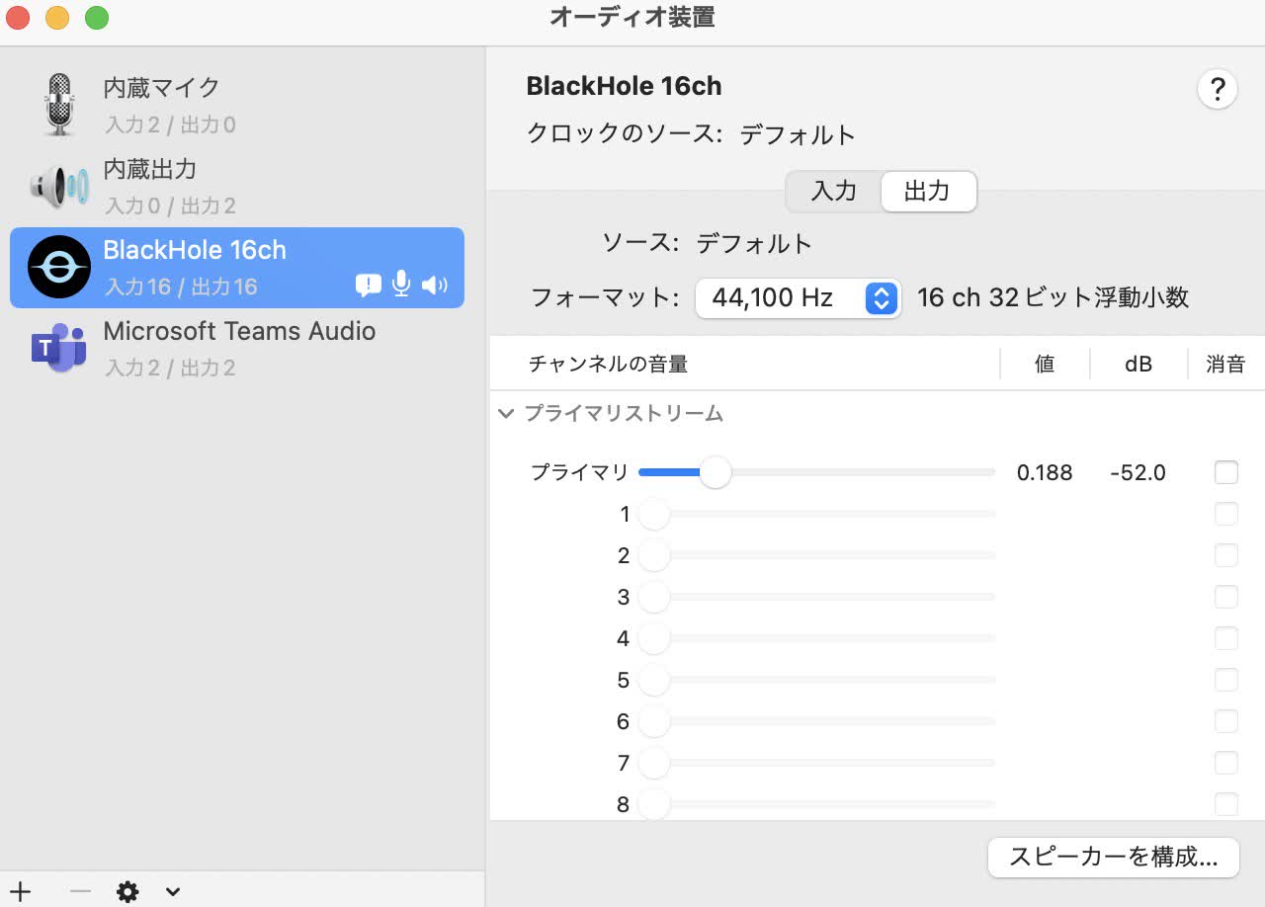Mute the プライマリ channel checkbox
Viewport: 1265px width, 907px height.
click(1226, 472)
